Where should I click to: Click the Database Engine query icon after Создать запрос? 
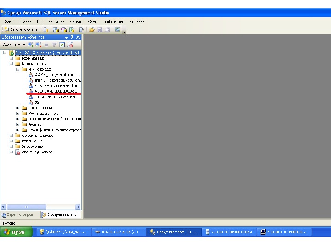point(46,29)
